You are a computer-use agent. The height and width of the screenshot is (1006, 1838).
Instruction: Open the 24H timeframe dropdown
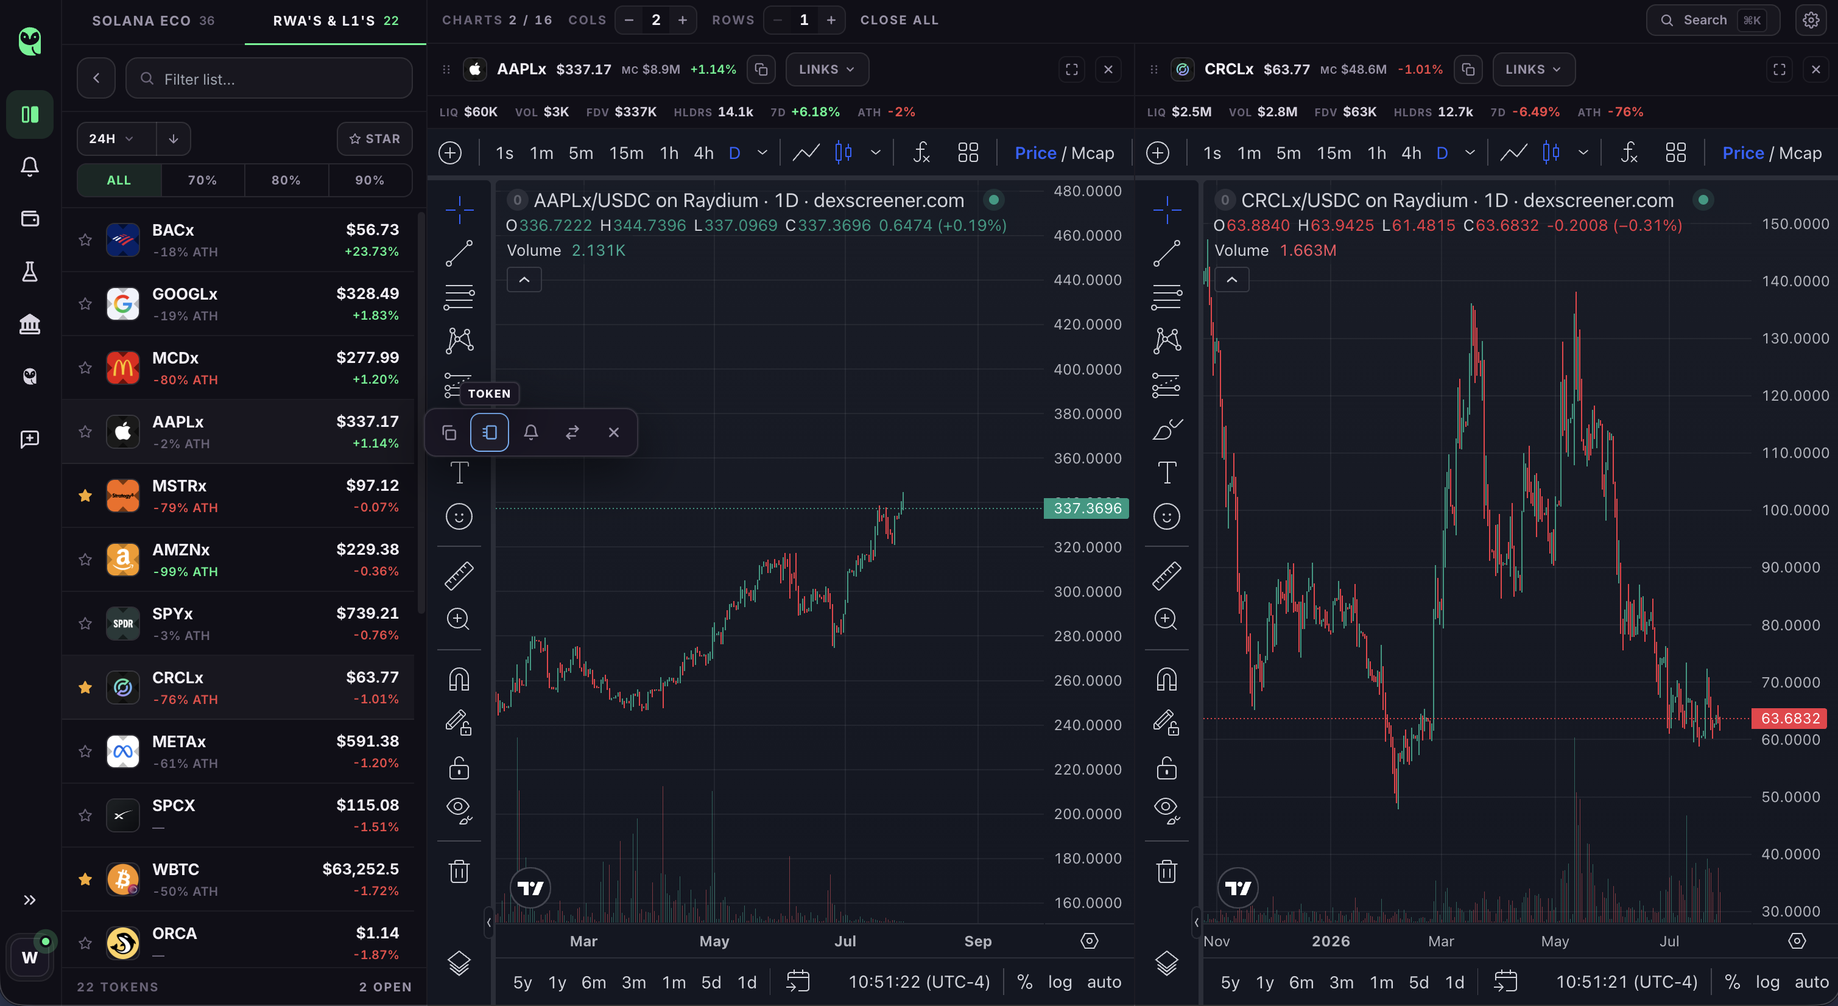coord(116,138)
